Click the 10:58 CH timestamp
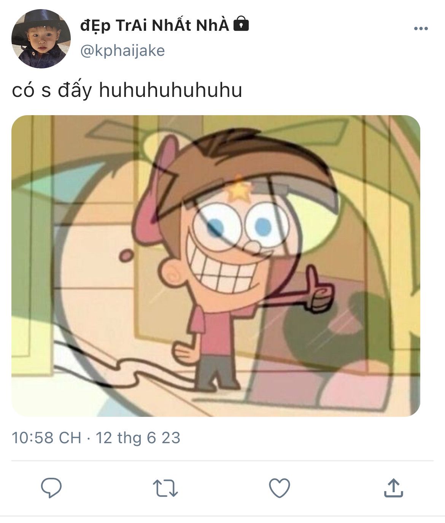Viewport: 445px width, 523px height. [x=46, y=438]
